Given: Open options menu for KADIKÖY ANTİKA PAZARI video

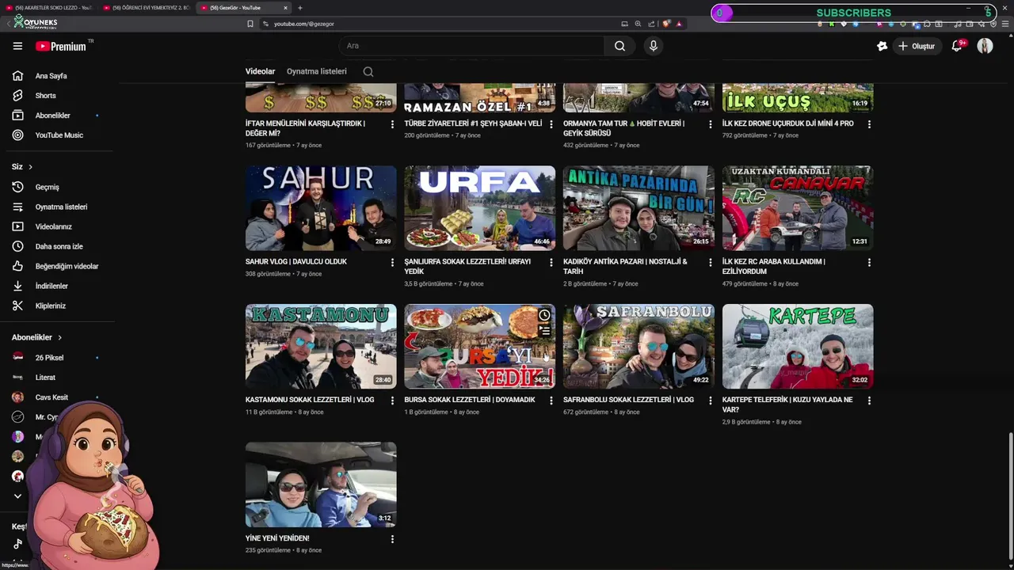Looking at the screenshot, I should click(x=710, y=262).
